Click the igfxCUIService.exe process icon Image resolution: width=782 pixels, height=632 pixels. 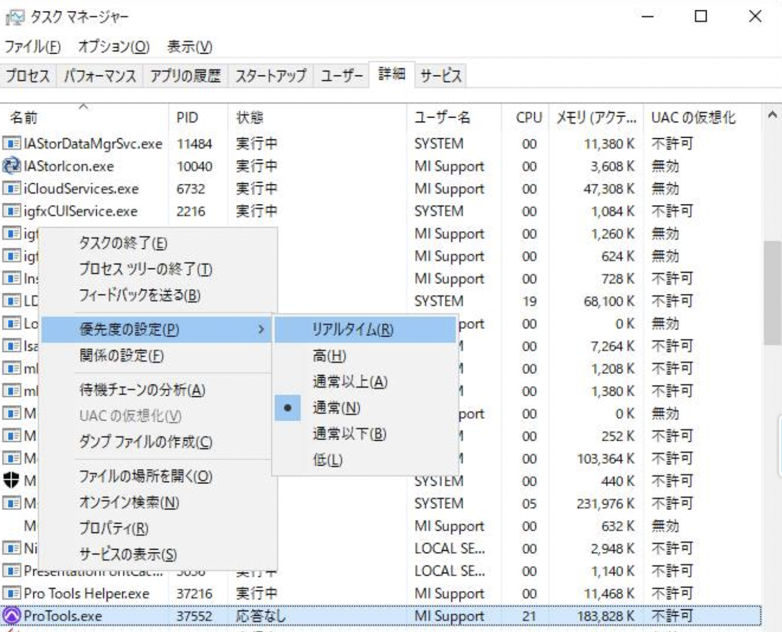[x=12, y=211]
